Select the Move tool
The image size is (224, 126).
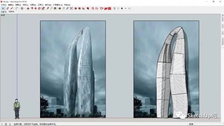[35, 9]
